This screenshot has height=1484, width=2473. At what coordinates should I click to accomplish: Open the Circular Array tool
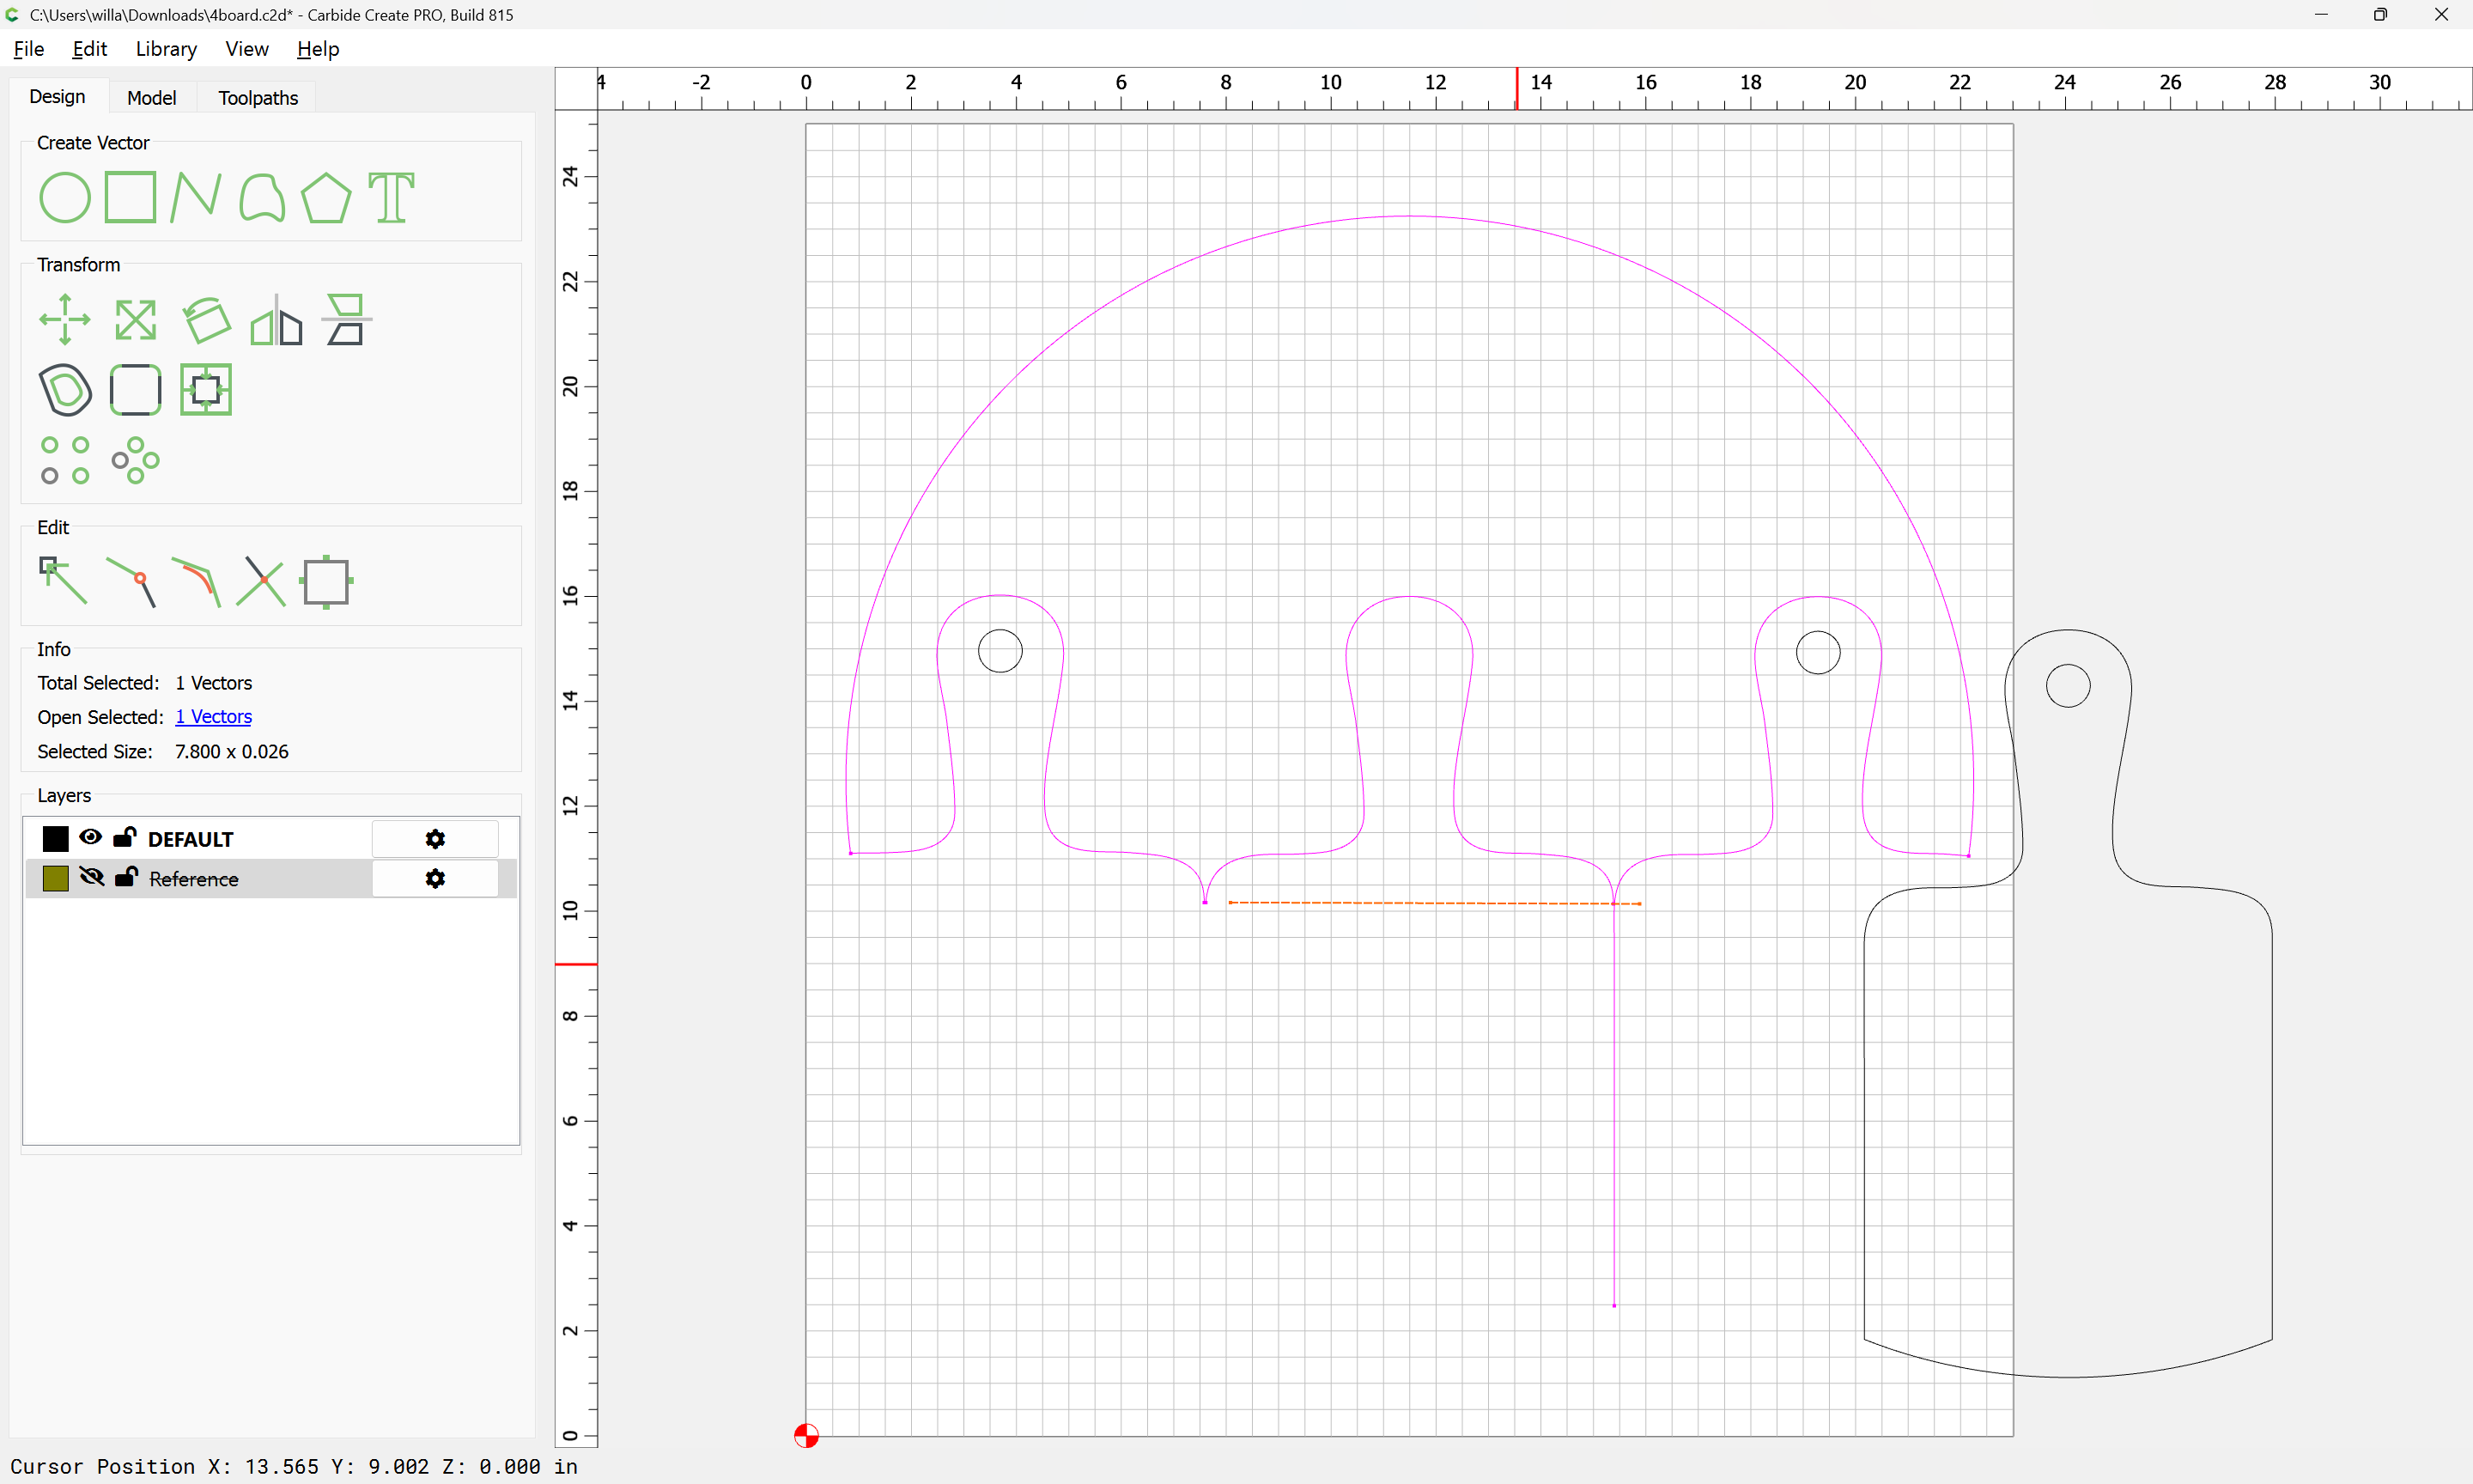pyautogui.click(x=136, y=460)
